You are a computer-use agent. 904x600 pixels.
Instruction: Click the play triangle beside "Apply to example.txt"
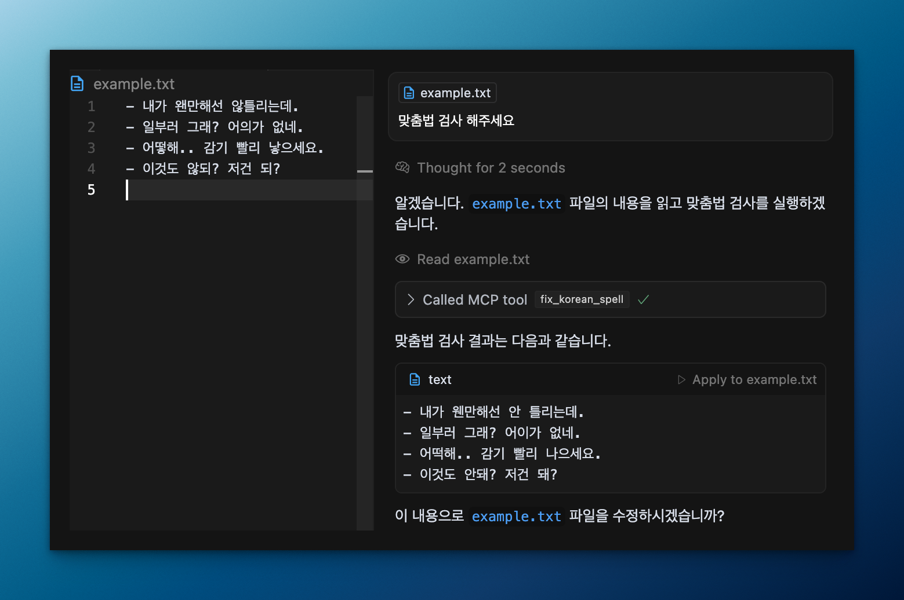(682, 379)
